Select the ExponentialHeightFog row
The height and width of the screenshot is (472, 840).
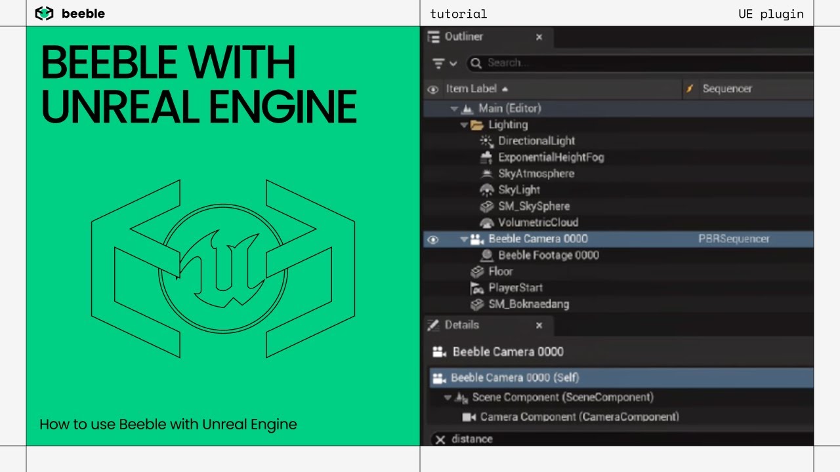click(619, 157)
